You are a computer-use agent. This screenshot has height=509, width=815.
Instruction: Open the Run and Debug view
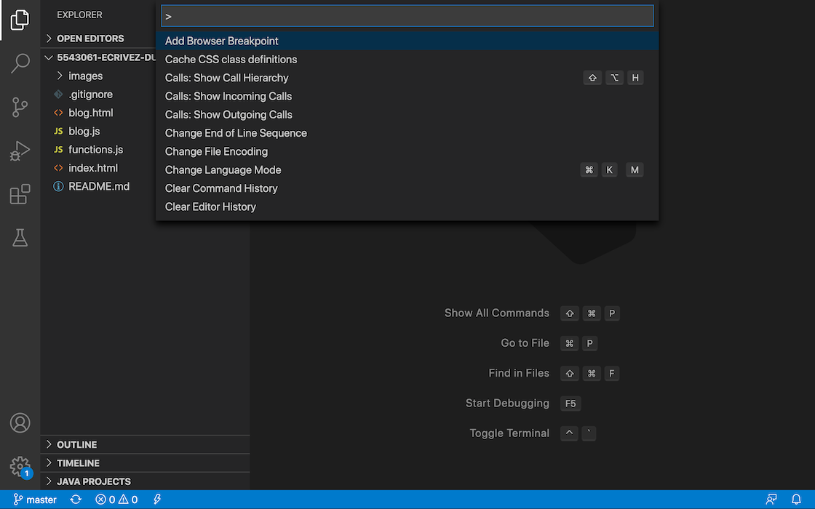click(x=20, y=151)
